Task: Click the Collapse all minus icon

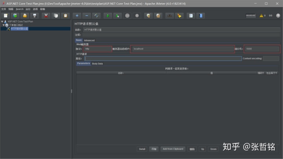Action: pyautogui.click(x=86, y=16)
